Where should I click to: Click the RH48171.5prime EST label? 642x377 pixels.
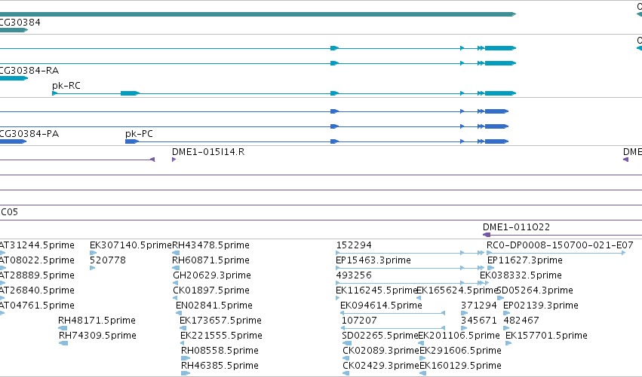point(97,321)
